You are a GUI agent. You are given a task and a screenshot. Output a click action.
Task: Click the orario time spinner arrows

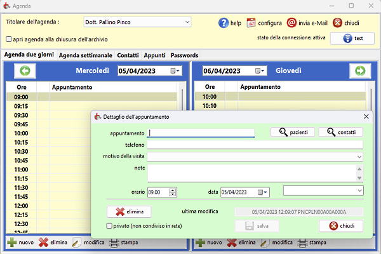pyautogui.click(x=173, y=191)
